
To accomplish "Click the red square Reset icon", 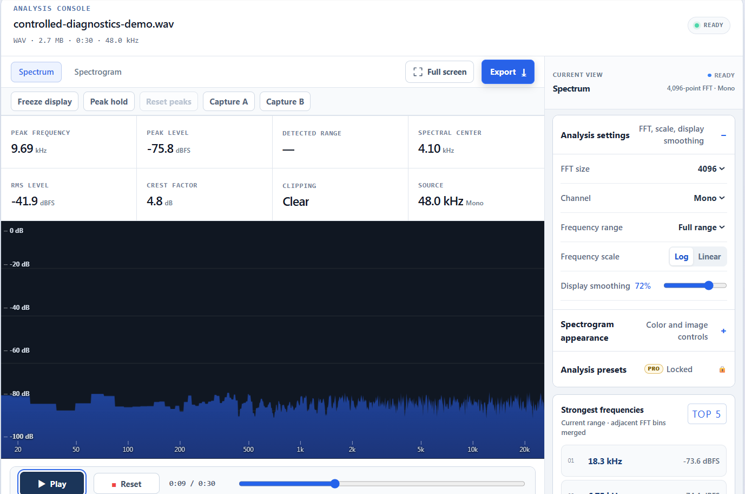I will click(114, 485).
